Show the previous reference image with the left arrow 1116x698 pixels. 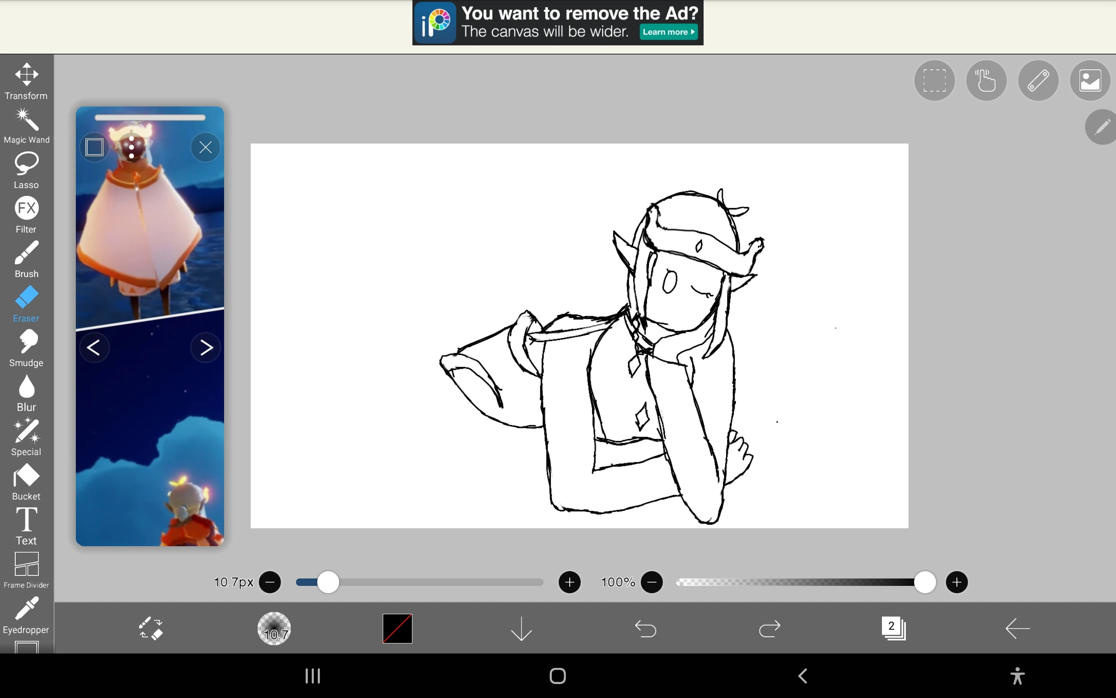pyautogui.click(x=95, y=347)
